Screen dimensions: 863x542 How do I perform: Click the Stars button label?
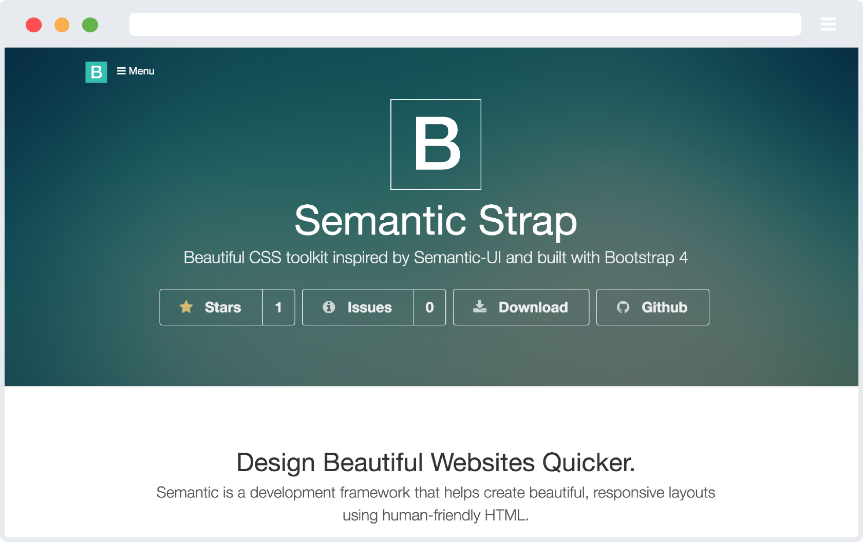click(223, 307)
